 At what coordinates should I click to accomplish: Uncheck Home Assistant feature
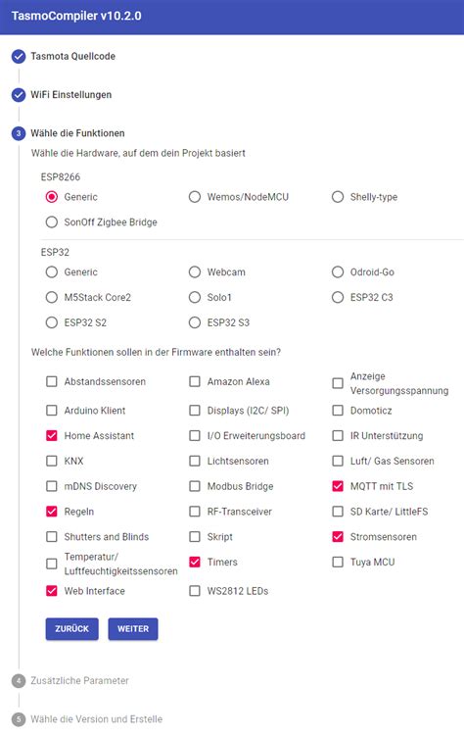(x=52, y=436)
